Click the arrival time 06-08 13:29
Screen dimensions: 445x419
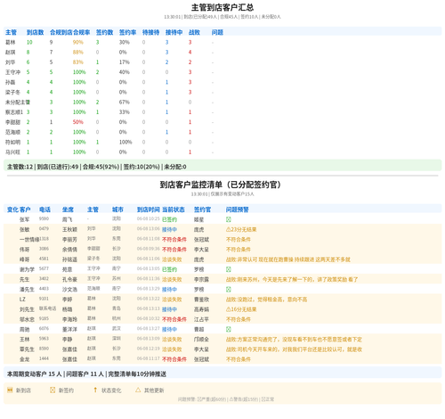coord(149,289)
